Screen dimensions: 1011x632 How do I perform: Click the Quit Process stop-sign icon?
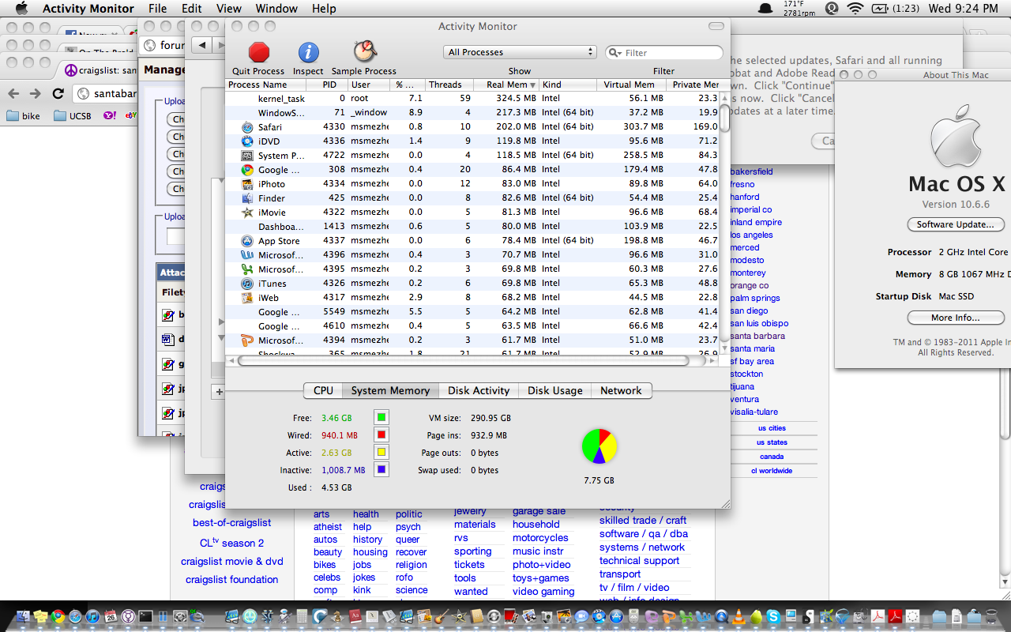(x=258, y=52)
